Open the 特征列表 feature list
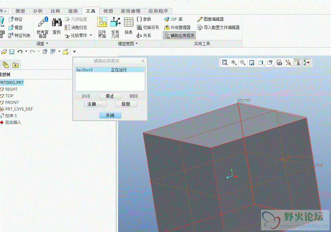This screenshot has width=331, height=232. [x=19, y=35]
